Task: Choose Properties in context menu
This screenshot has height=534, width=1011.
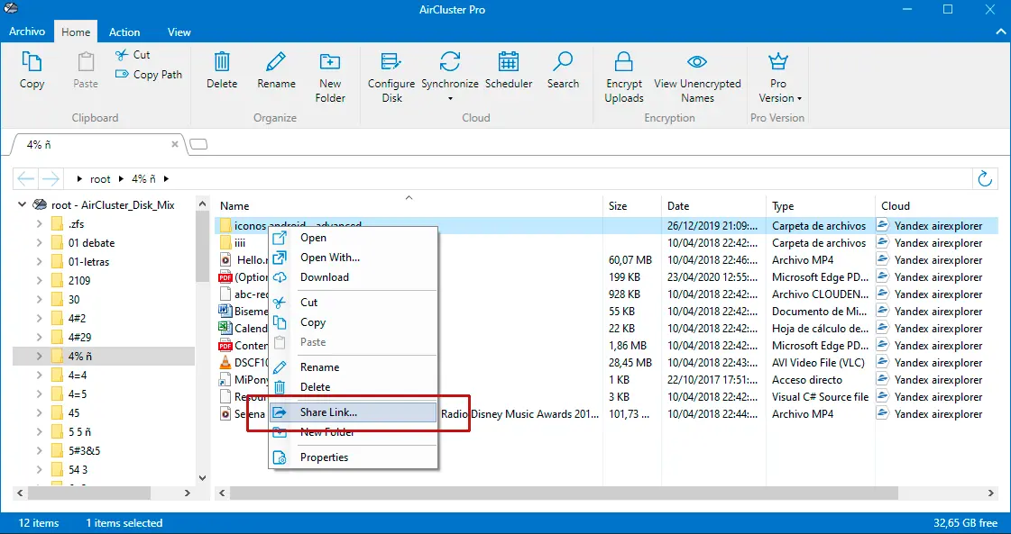Action: [354, 457]
